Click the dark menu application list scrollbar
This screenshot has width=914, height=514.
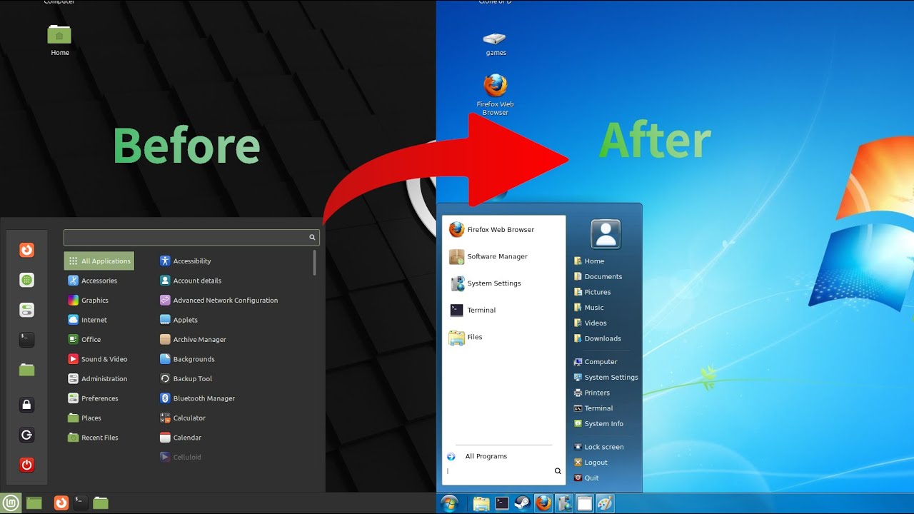click(x=314, y=262)
